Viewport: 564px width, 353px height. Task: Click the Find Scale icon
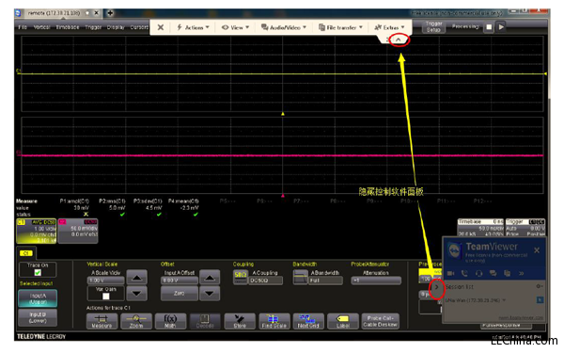[x=274, y=321]
